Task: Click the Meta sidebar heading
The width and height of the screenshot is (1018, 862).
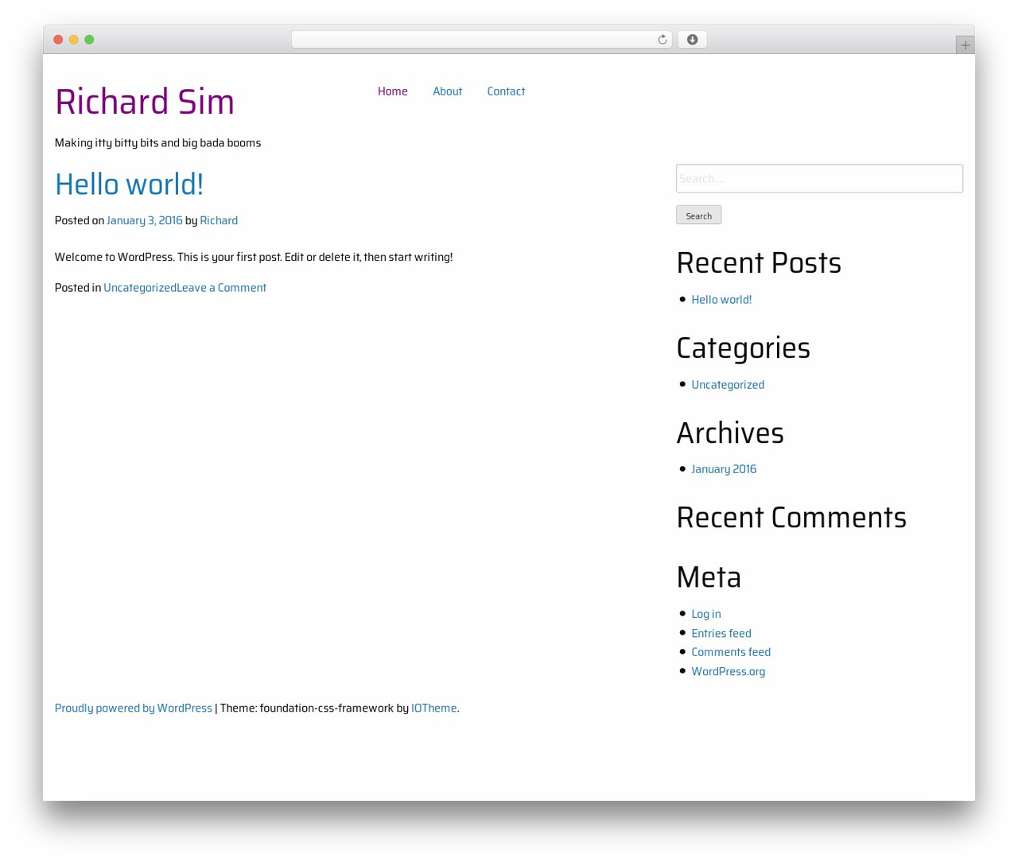Action: (709, 577)
